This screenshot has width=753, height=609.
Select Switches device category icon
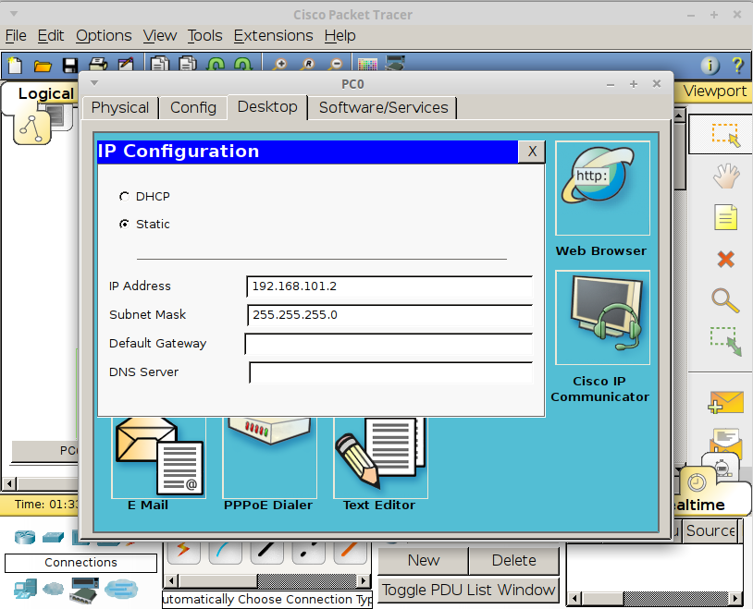coord(53,537)
